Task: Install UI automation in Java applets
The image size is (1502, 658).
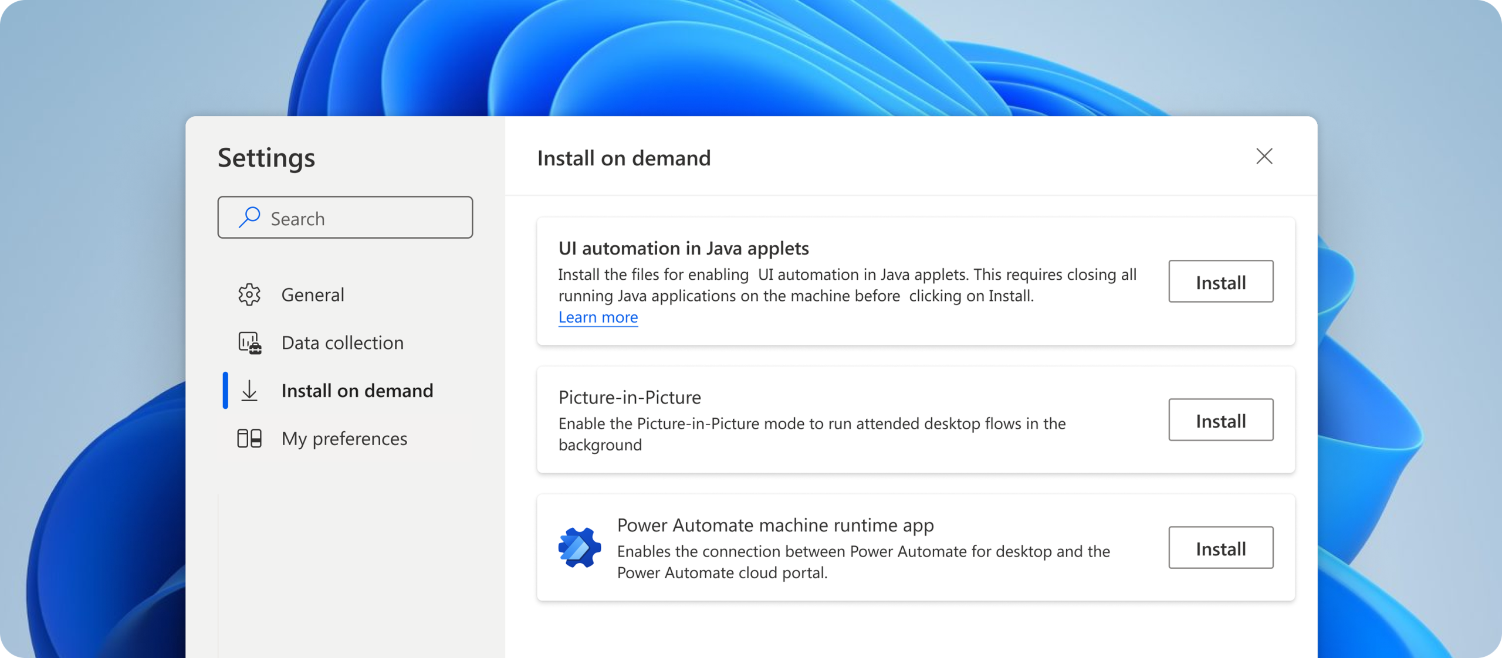Action: coord(1221,281)
